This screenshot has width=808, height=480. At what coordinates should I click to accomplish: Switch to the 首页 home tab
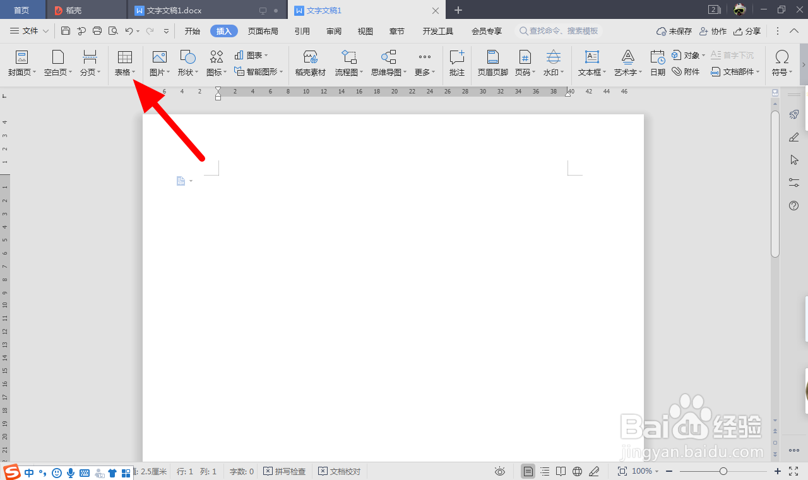tap(22, 10)
